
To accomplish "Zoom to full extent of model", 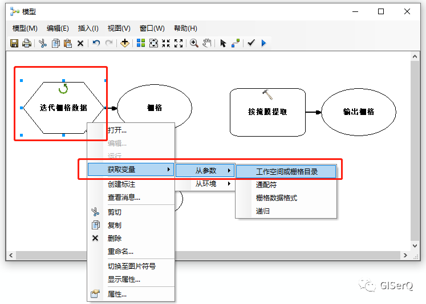I will pyautogui.click(x=153, y=43).
